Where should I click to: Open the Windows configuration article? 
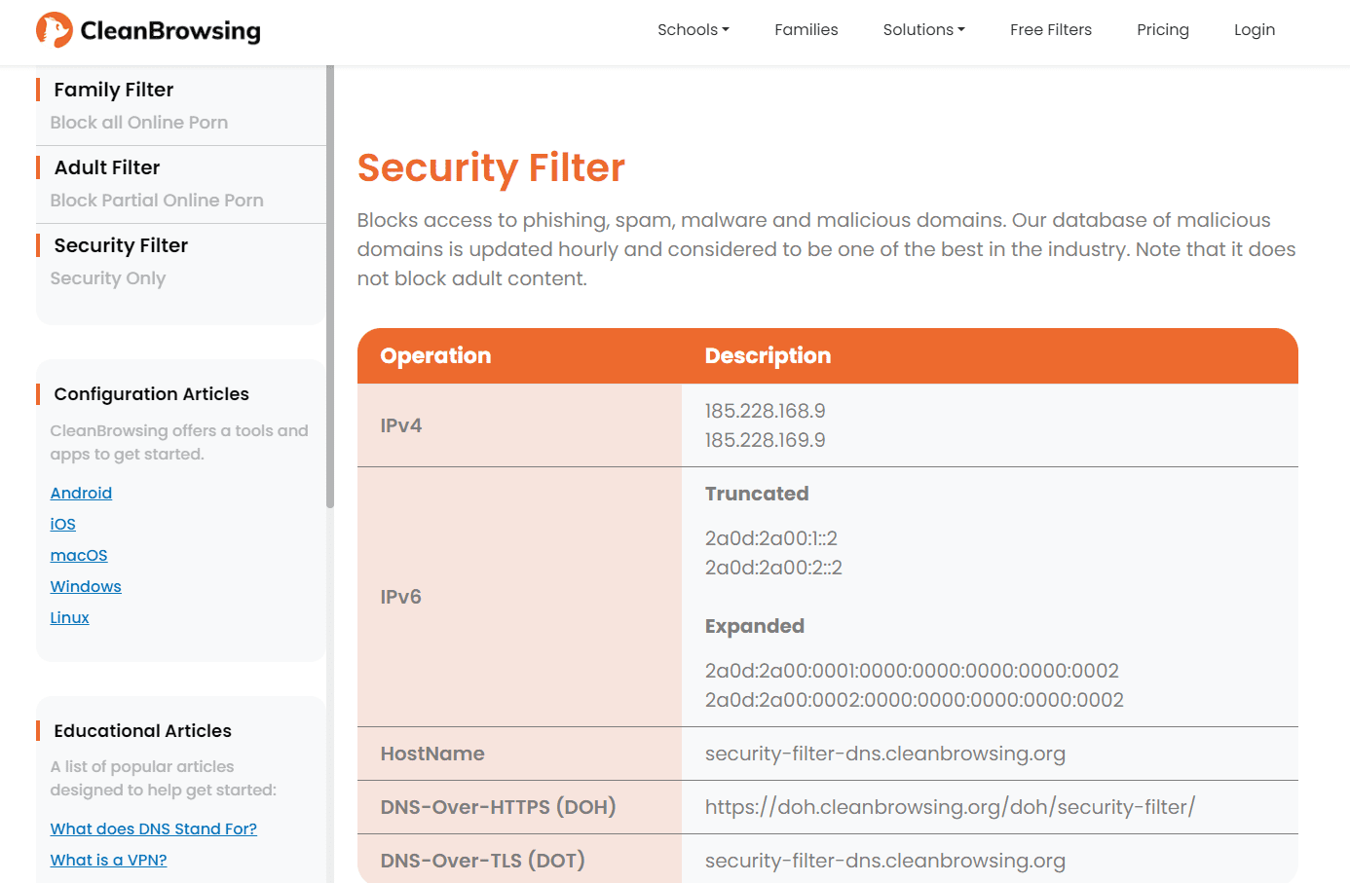tap(86, 587)
